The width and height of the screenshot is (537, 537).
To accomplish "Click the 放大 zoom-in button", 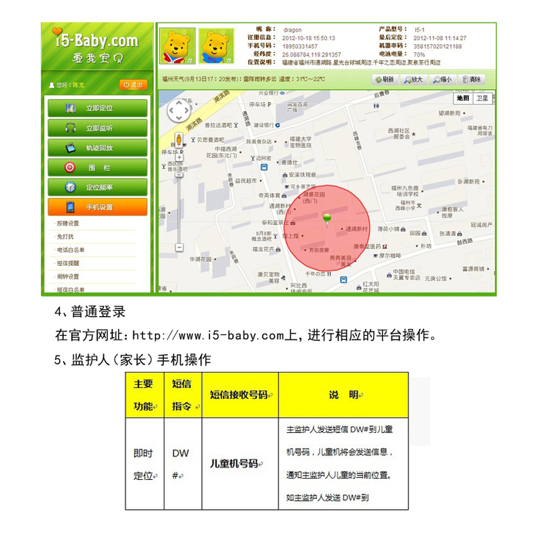I will point(413,80).
